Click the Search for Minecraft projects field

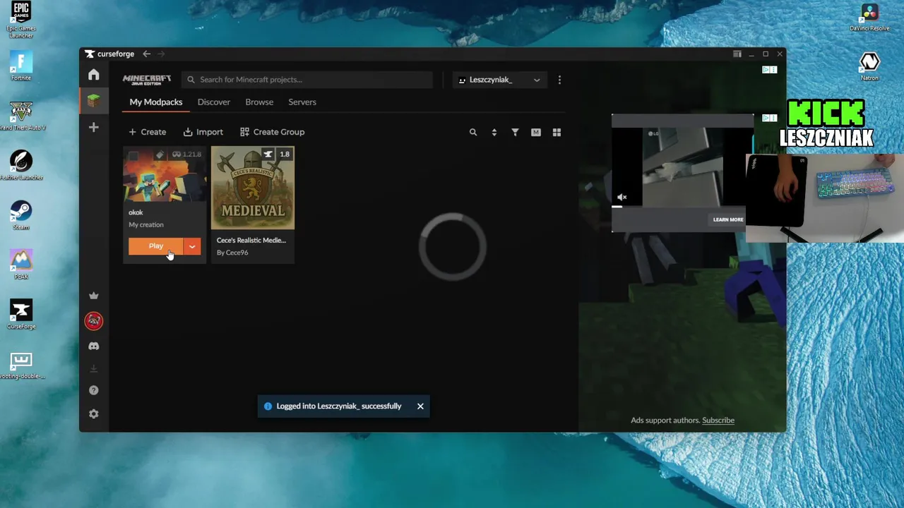point(307,80)
